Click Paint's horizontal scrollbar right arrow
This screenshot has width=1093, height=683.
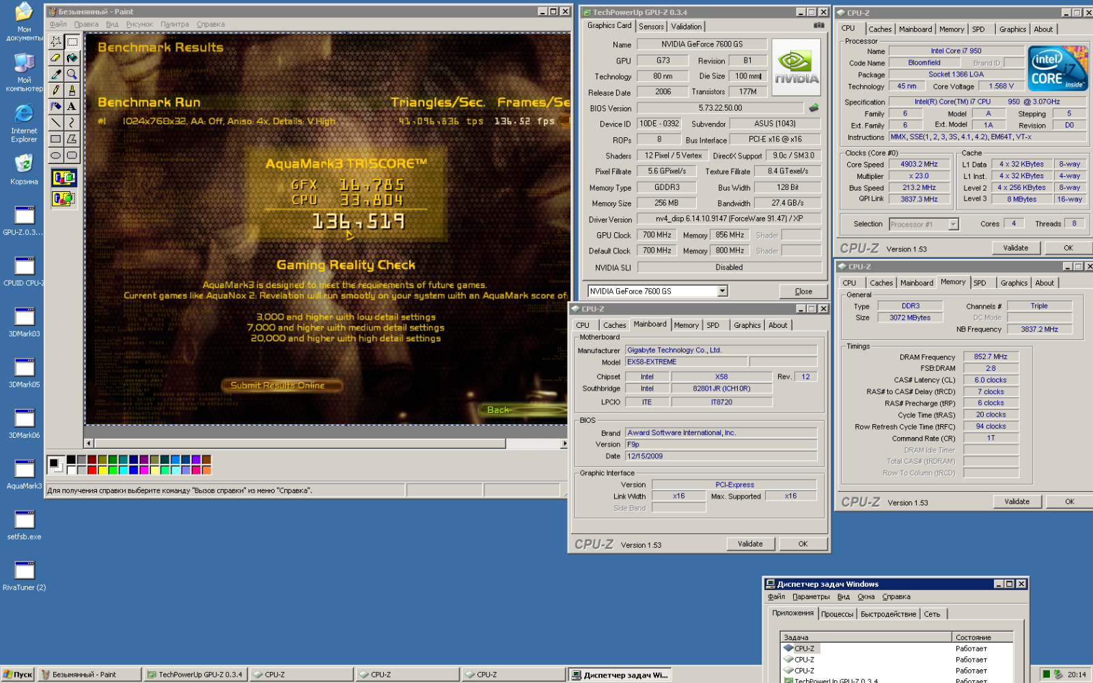pyautogui.click(x=564, y=443)
